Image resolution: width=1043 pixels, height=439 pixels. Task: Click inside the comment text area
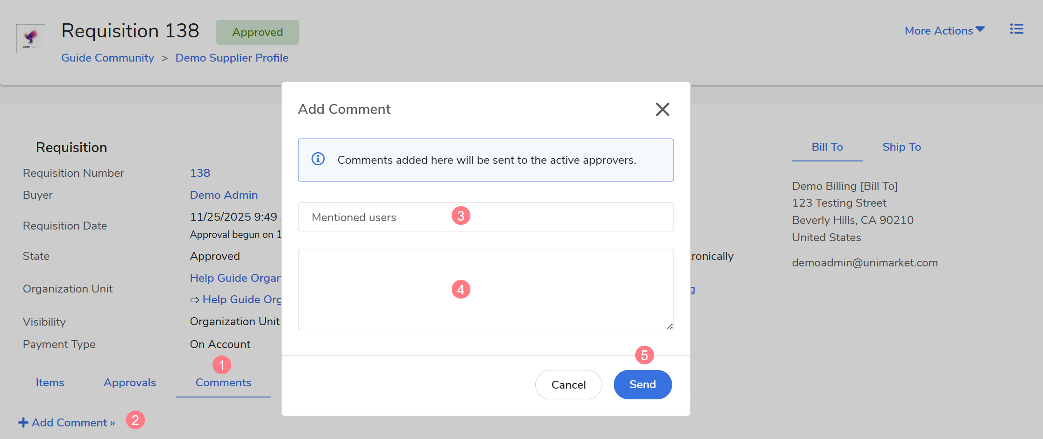point(486,289)
